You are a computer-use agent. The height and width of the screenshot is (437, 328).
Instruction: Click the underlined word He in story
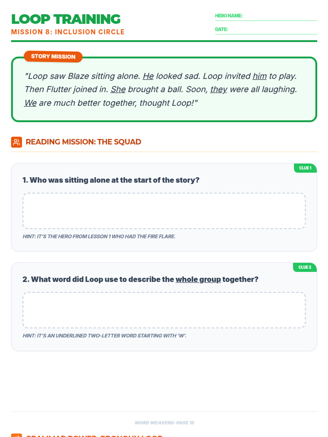(x=148, y=76)
